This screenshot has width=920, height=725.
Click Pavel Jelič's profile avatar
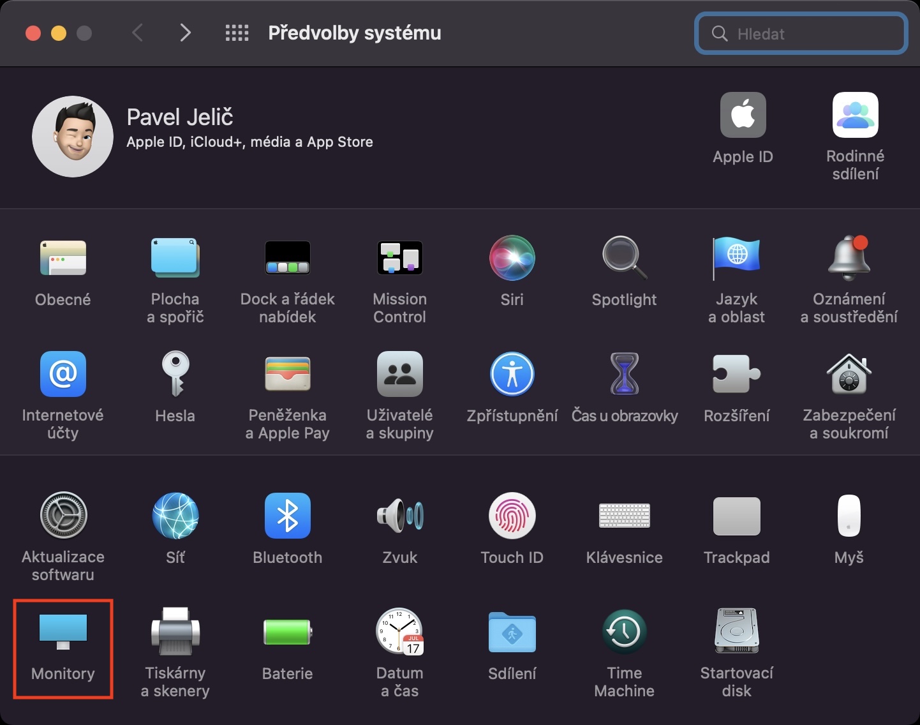coord(73,137)
